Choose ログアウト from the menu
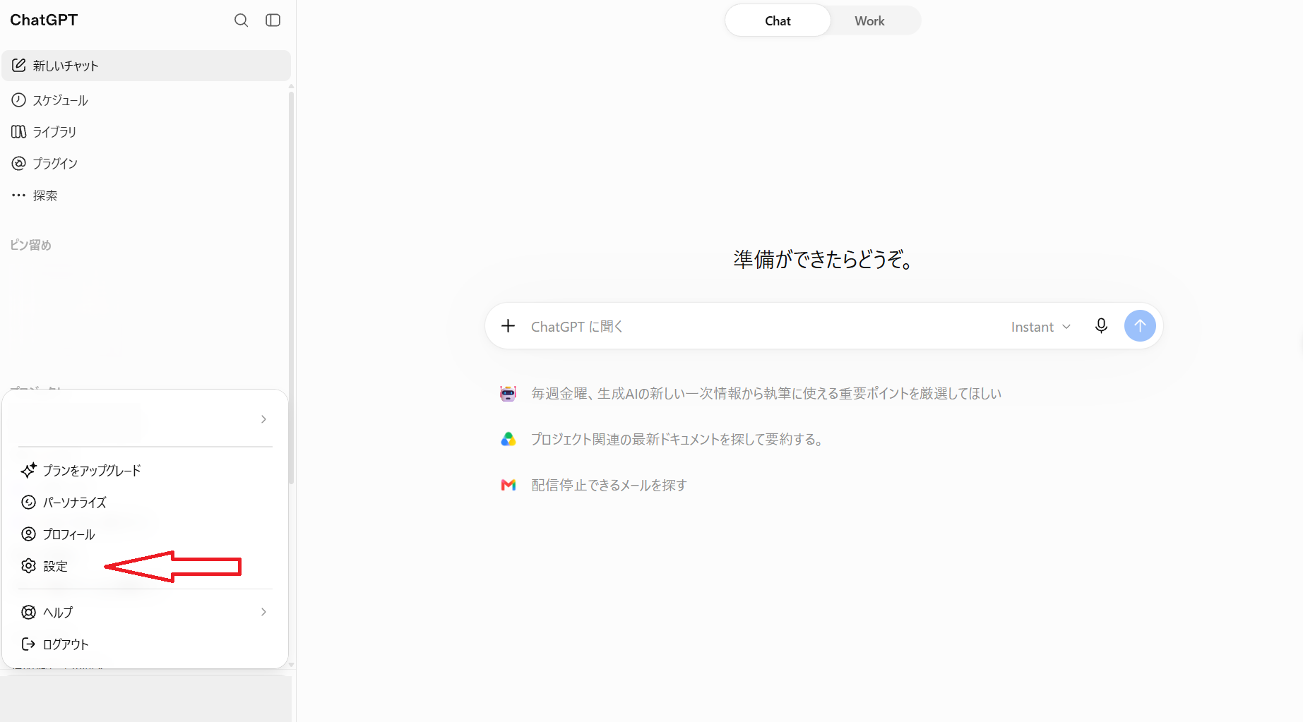1303x722 pixels. point(145,644)
